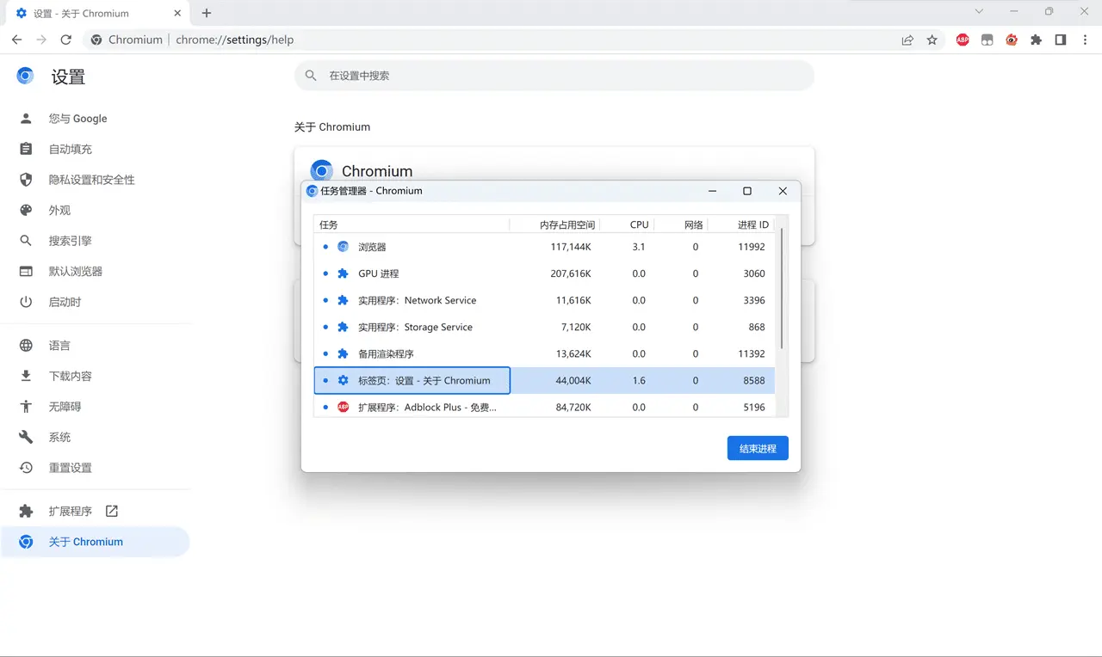The height and width of the screenshot is (657, 1102).
Task: Sort by 进程 ID column header
Action: click(752, 224)
